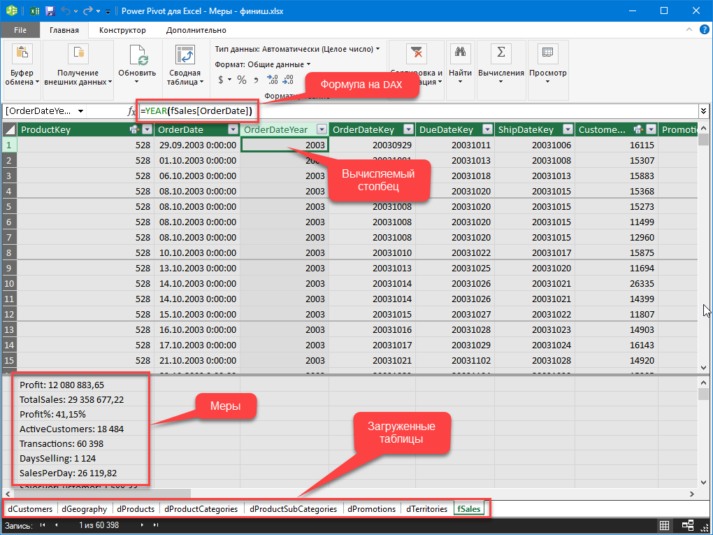Switch to data grid view in status bar
Viewport: 713px width, 535px height.
pyautogui.click(x=665, y=526)
